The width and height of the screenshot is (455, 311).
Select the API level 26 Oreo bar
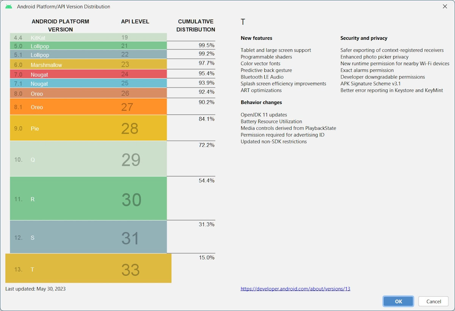click(87, 92)
